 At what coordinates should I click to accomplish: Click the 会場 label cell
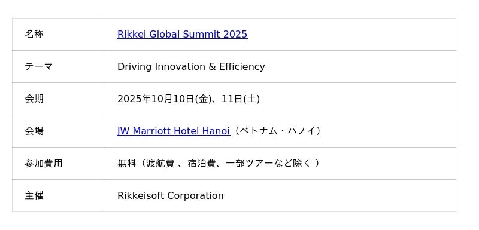59,131
